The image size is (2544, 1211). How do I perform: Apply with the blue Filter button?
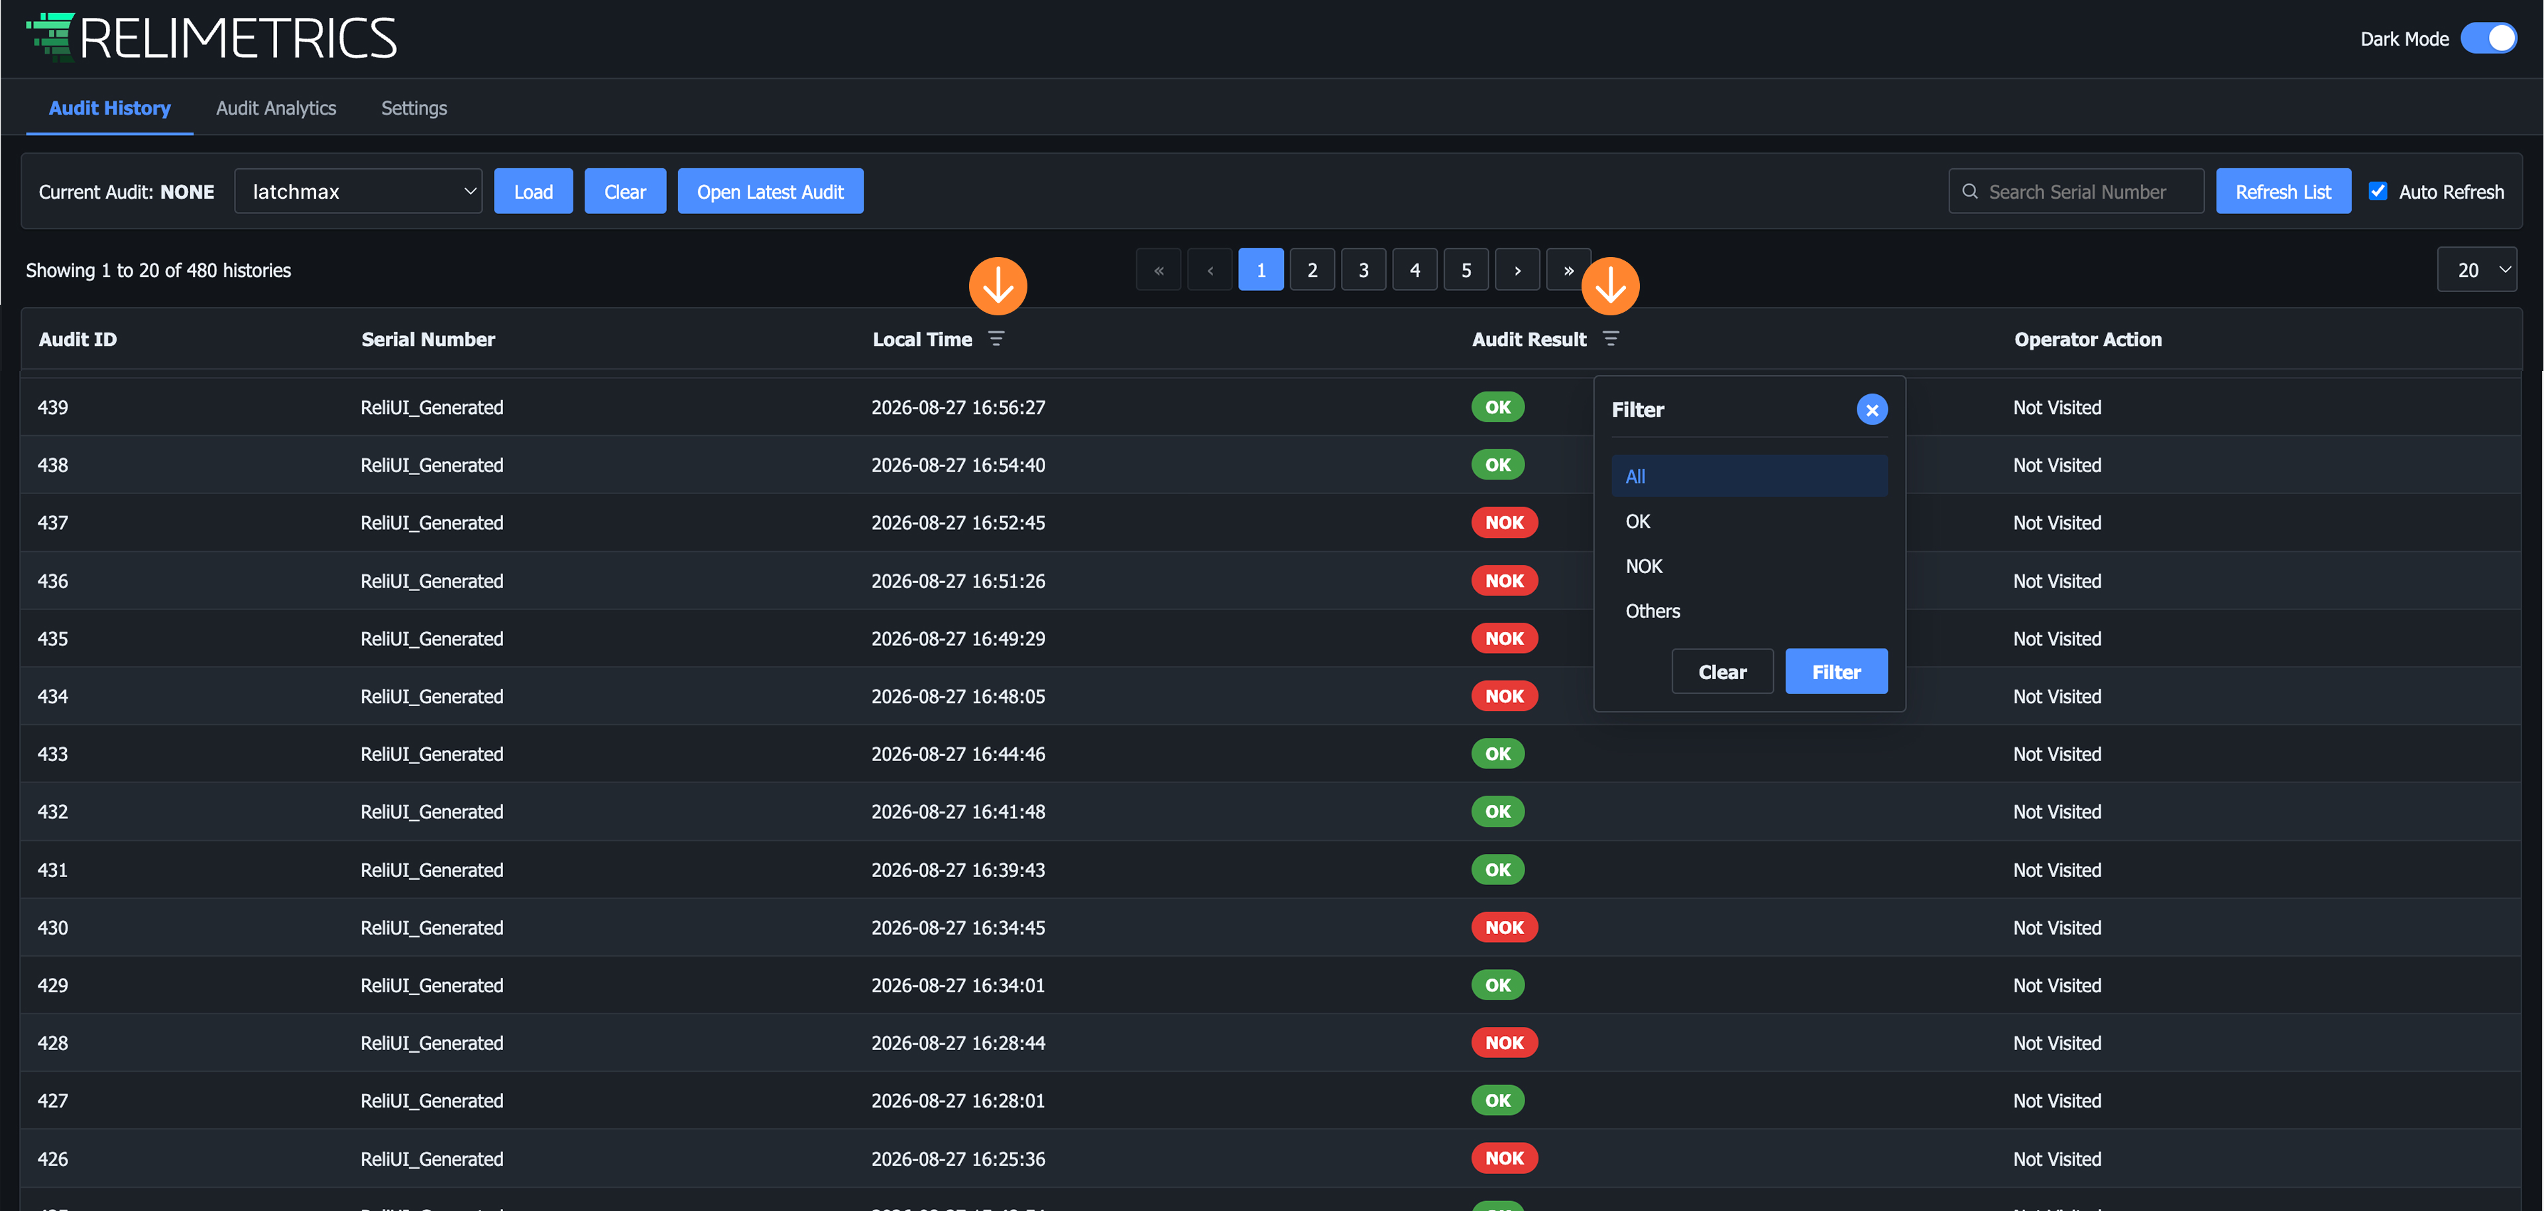coord(1836,671)
